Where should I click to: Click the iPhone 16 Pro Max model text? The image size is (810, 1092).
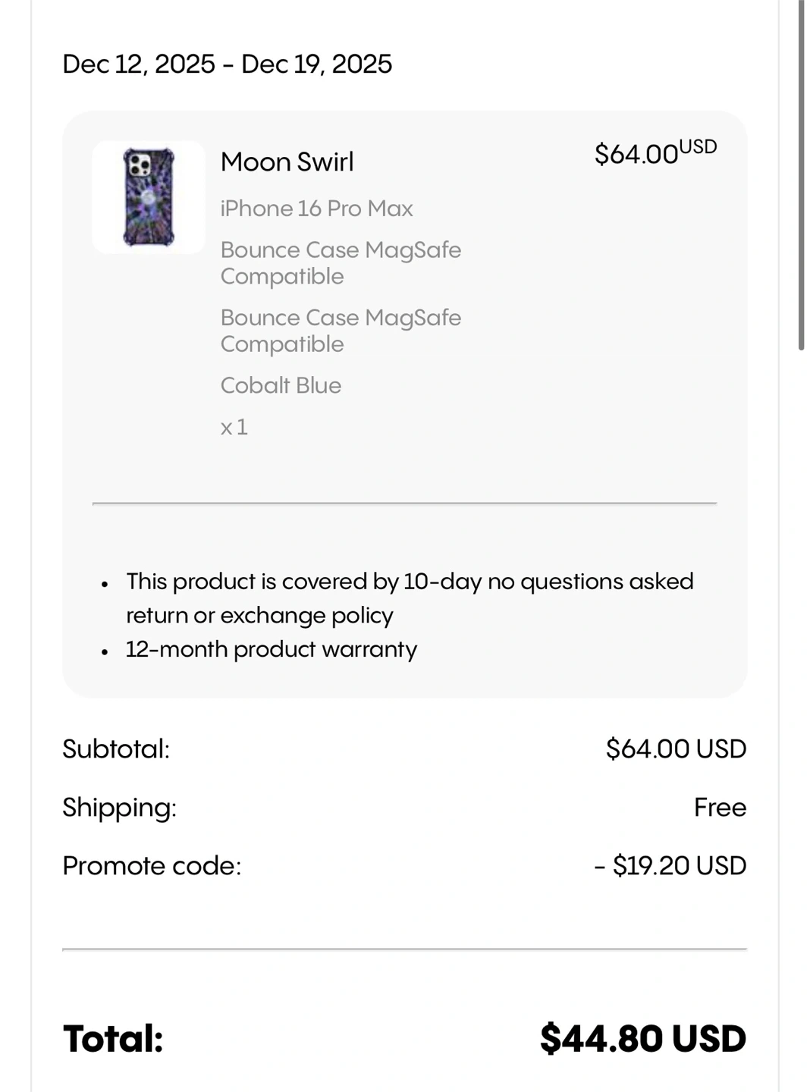316,209
